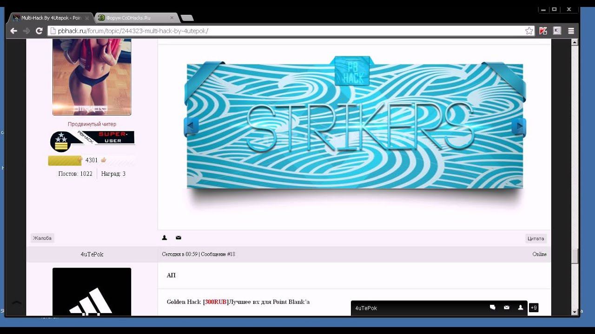This screenshot has width=595, height=334.
Task: Click the Продвинутый читер rank label
Action: coord(92,124)
